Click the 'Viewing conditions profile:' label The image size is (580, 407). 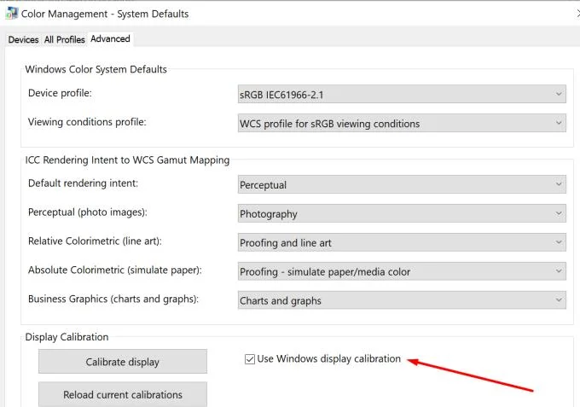(x=87, y=122)
